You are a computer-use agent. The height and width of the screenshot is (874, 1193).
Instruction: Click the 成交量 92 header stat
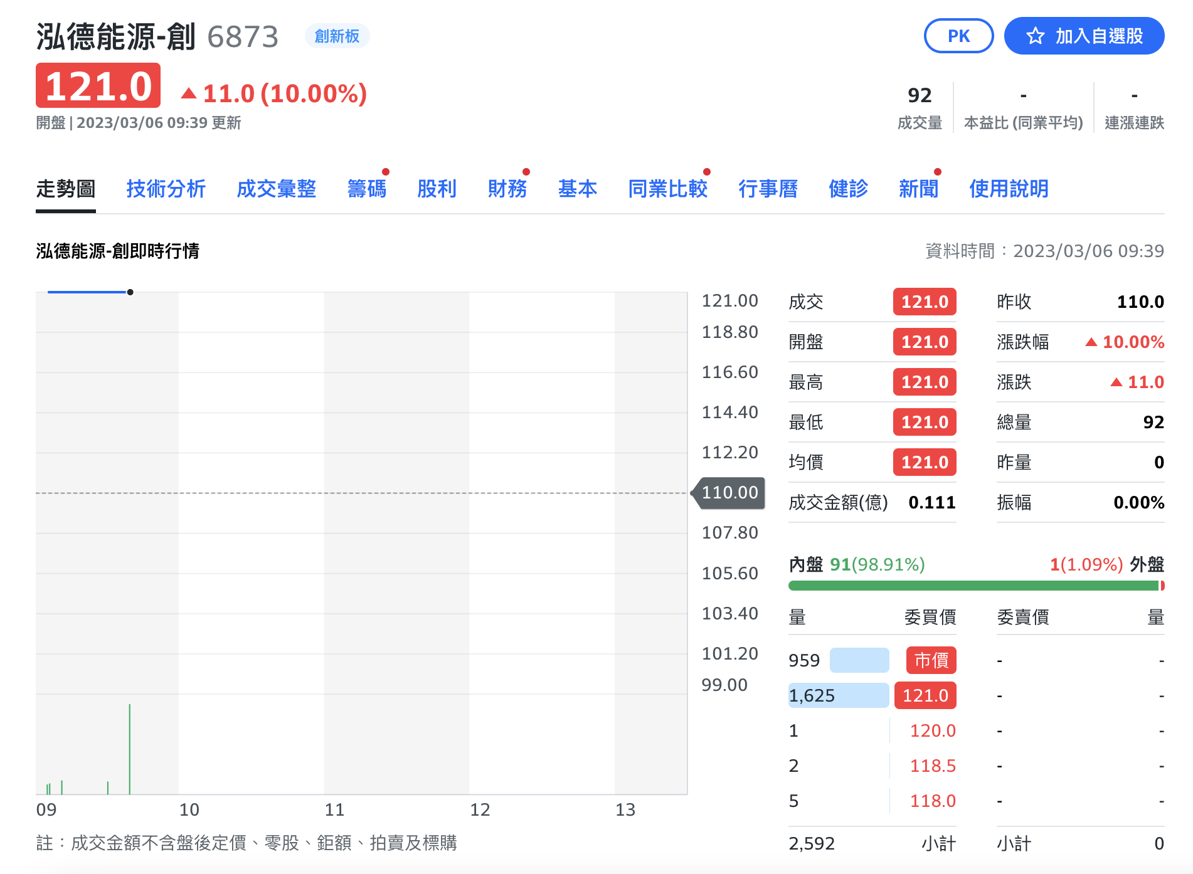(x=920, y=108)
